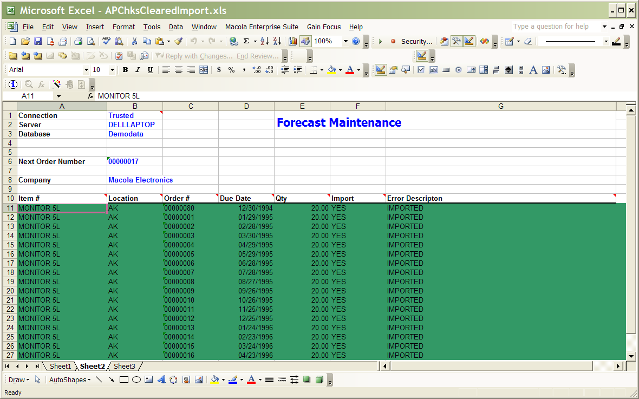
Task: Click the Record Macro red dot icon
Action: [x=393, y=41]
